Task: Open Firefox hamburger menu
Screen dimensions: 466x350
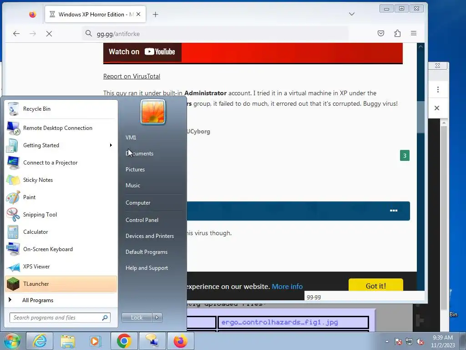Action: pos(413,33)
